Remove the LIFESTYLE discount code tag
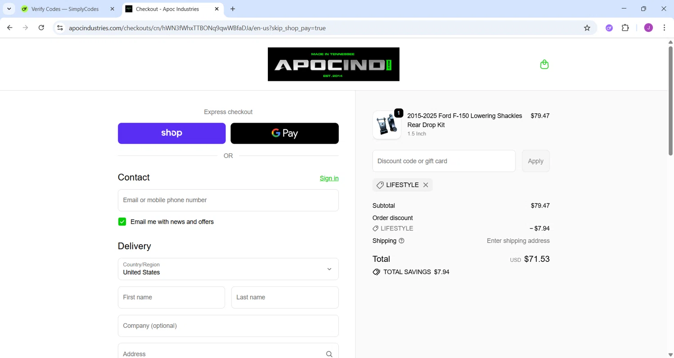The width and height of the screenshot is (674, 358). (426, 185)
